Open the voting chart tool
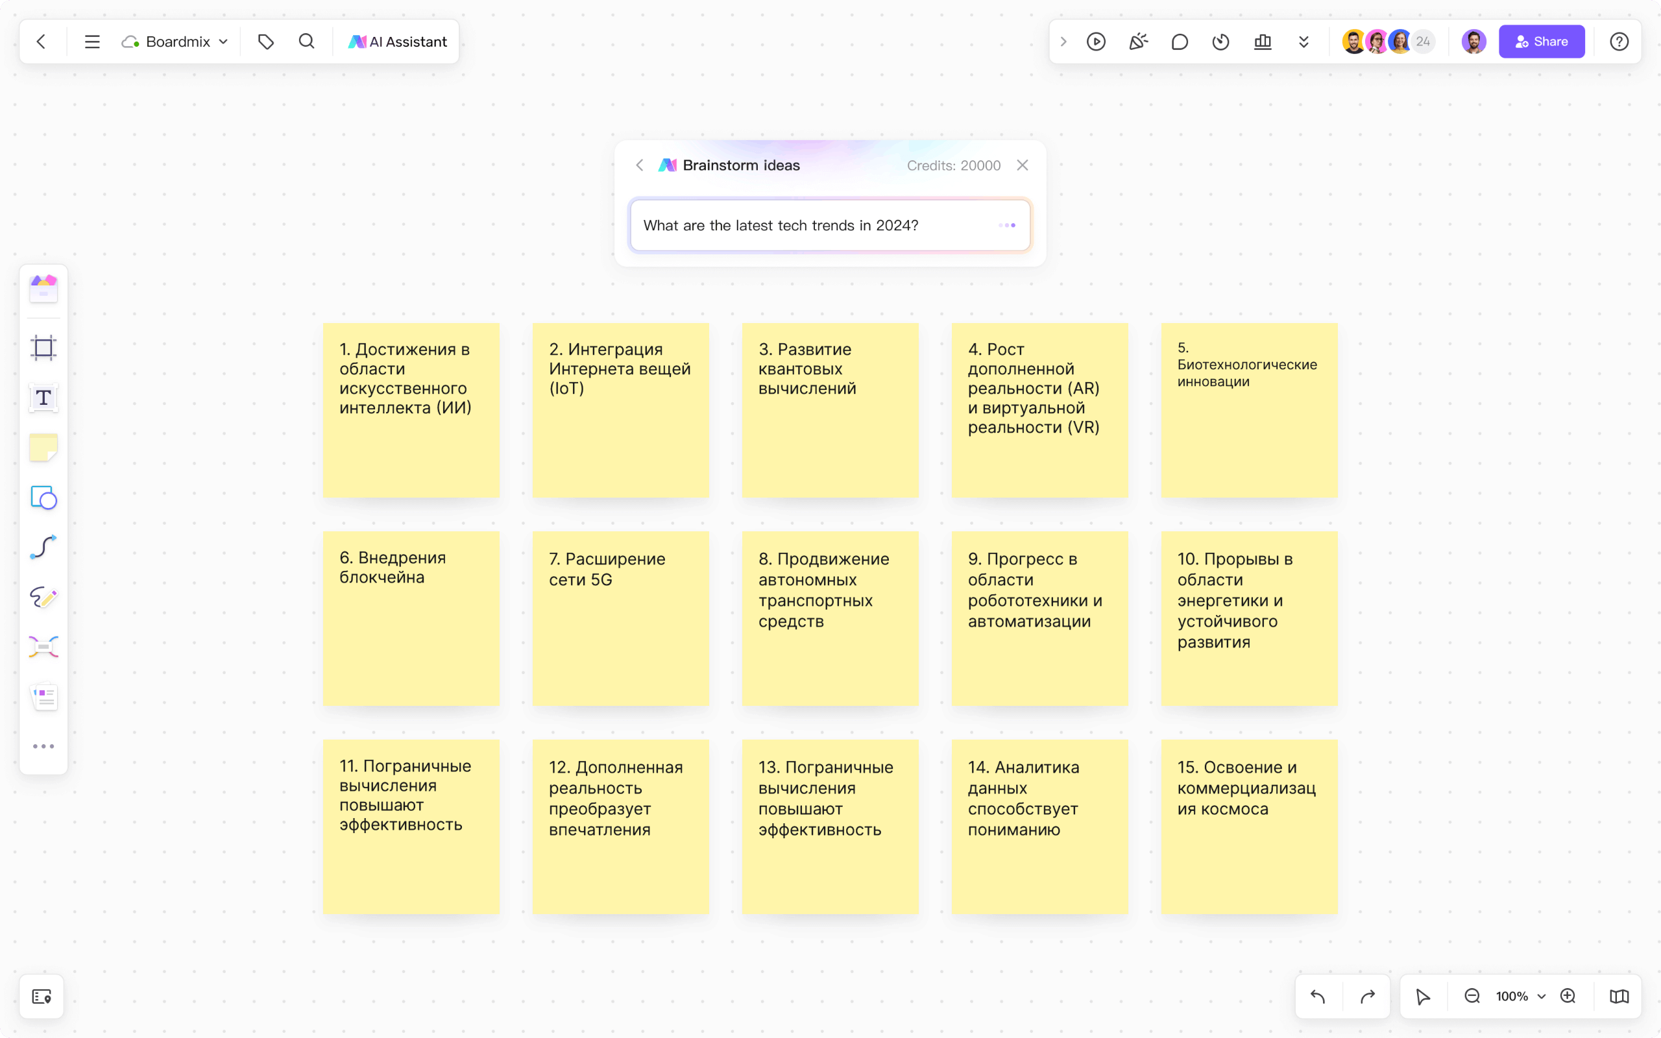The height and width of the screenshot is (1038, 1661). coord(1263,41)
